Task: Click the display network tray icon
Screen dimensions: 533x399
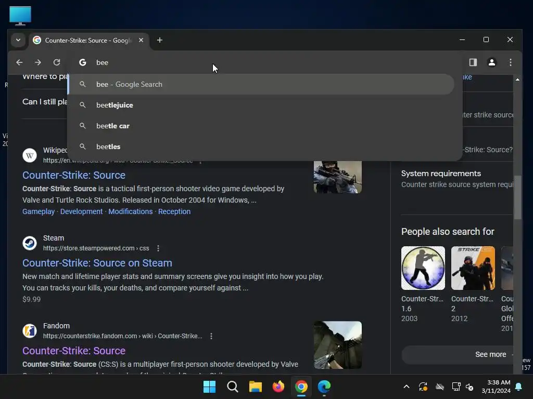Action: 456,387
